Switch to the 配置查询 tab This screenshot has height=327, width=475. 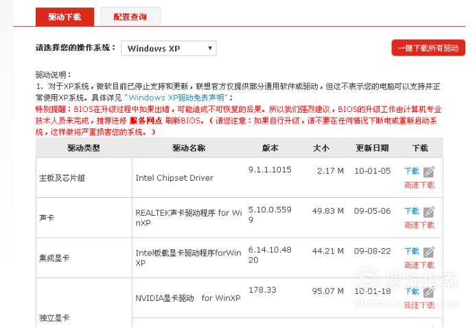pyautogui.click(x=130, y=17)
